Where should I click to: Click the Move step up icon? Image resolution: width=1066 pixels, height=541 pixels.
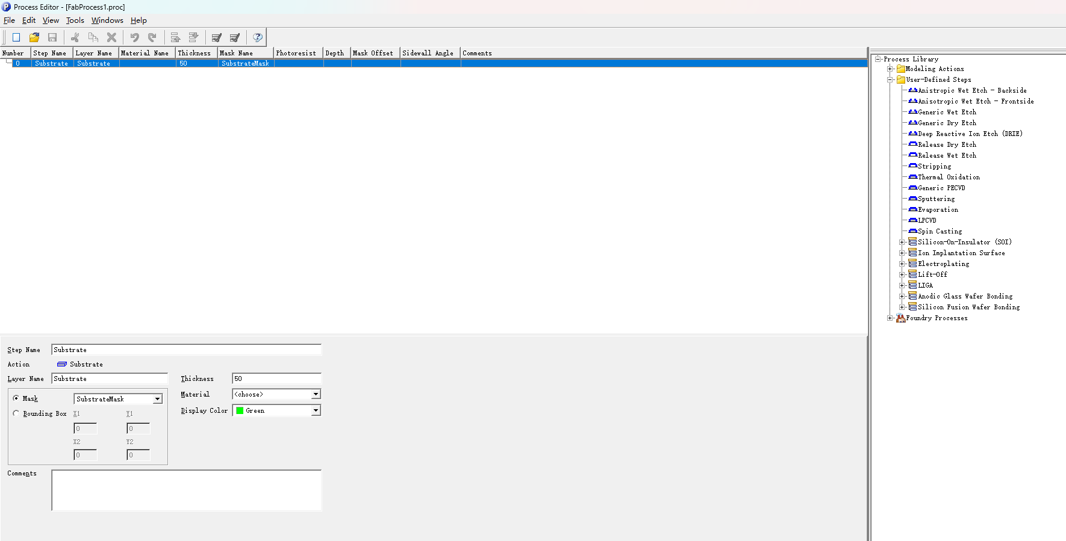pyautogui.click(x=175, y=37)
